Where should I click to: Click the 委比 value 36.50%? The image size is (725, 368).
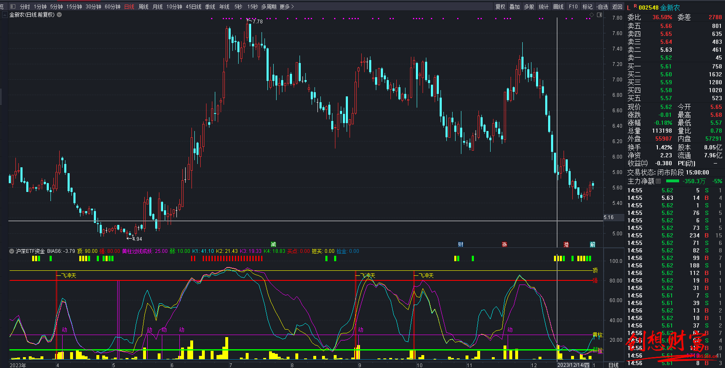662,17
